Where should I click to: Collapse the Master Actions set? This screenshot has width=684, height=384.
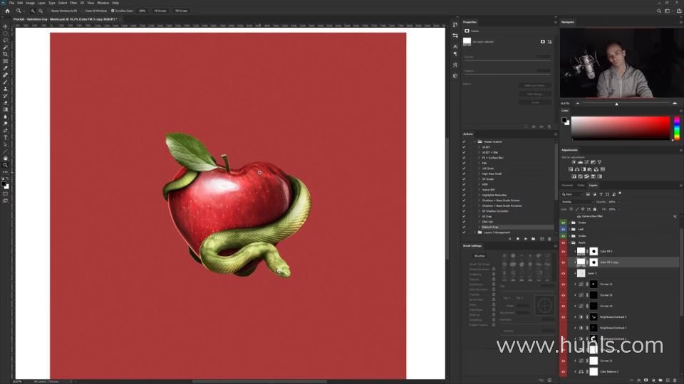pyautogui.click(x=475, y=142)
